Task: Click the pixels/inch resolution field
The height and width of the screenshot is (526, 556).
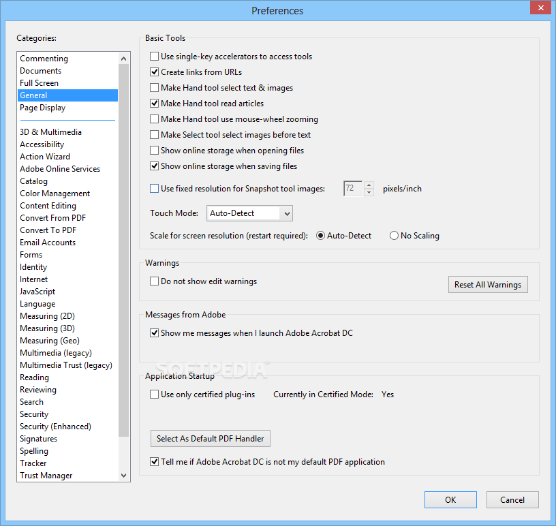Action: 353,188
